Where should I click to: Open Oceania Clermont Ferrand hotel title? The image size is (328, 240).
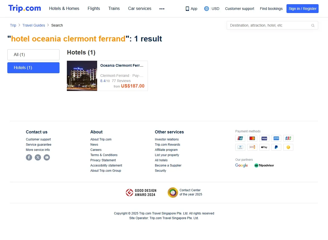[122, 65]
